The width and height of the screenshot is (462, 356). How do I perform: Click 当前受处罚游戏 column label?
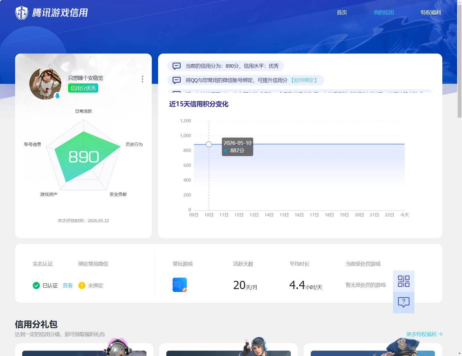coord(363,264)
